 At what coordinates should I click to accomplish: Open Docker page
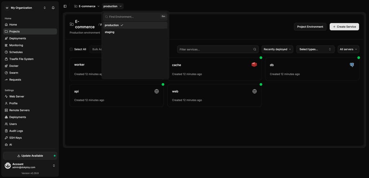(30, 66)
